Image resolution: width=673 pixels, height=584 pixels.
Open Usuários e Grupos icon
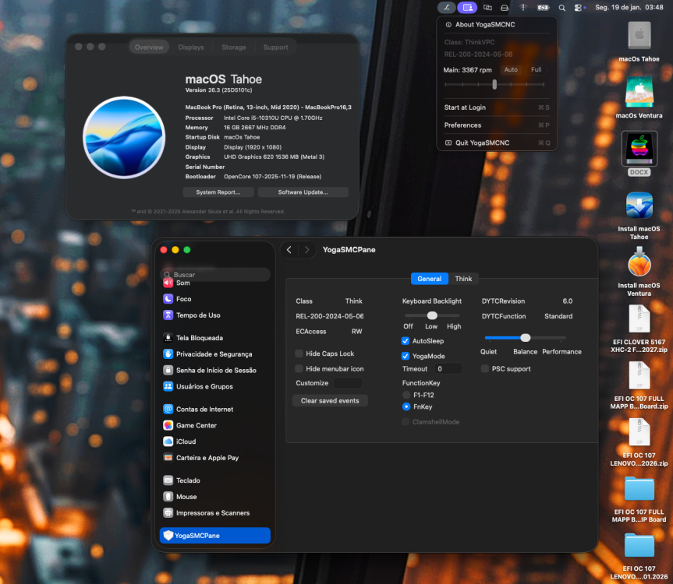tap(168, 386)
